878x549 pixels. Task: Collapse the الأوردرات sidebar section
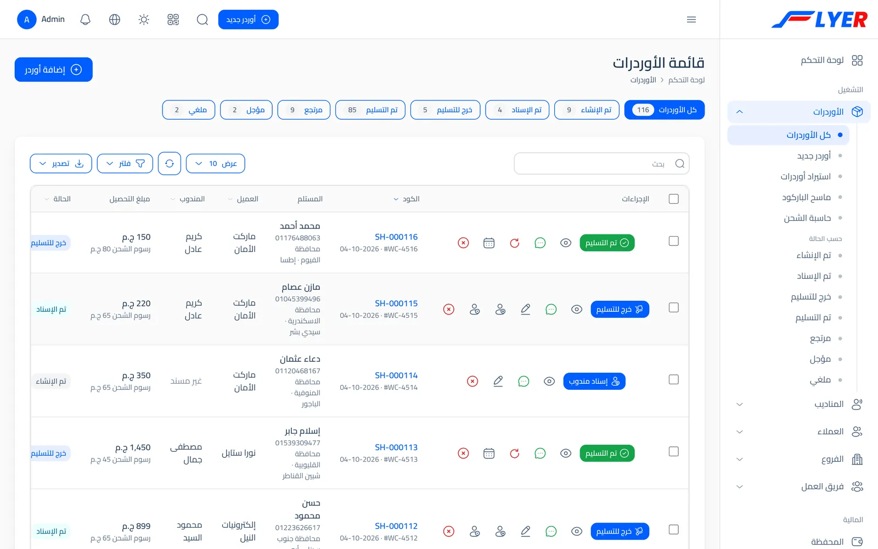pos(799,111)
